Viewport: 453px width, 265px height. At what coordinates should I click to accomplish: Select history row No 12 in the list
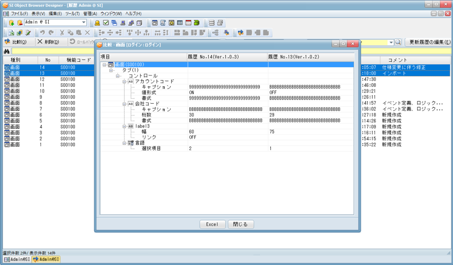(x=42, y=80)
